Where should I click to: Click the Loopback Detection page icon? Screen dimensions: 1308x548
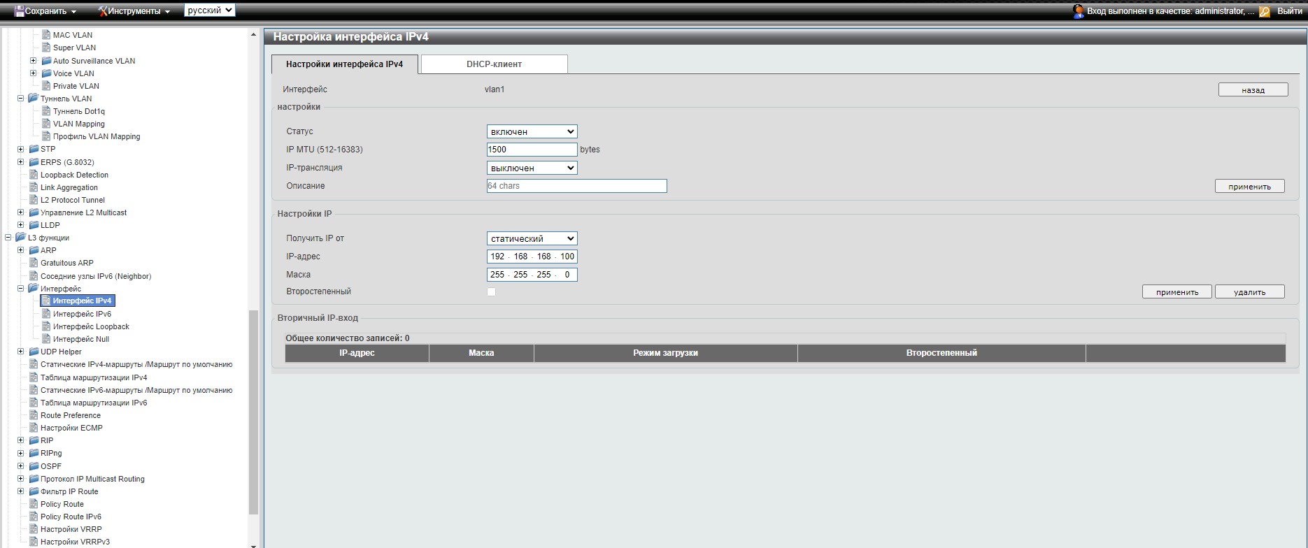34,175
